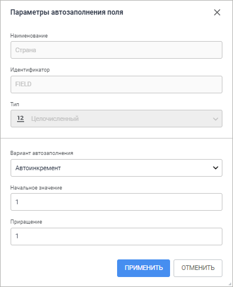The image size is (233, 287).
Task: Click the Начальное значение label
Action: click(36, 188)
